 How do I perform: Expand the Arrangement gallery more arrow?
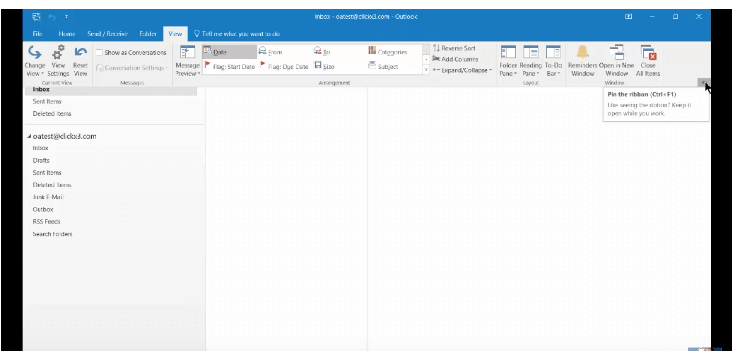pyautogui.click(x=426, y=70)
